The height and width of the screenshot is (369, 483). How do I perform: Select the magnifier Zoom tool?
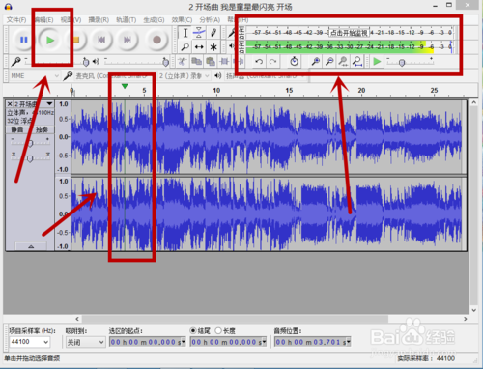(185, 47)
